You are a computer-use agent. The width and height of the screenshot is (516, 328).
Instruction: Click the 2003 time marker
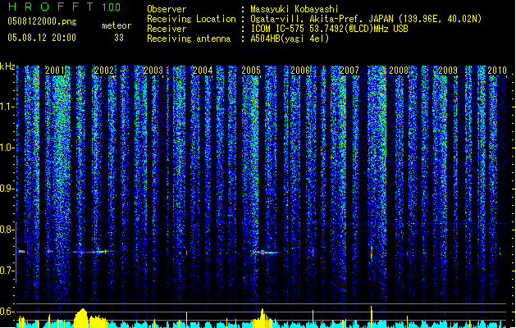(153, 71)
